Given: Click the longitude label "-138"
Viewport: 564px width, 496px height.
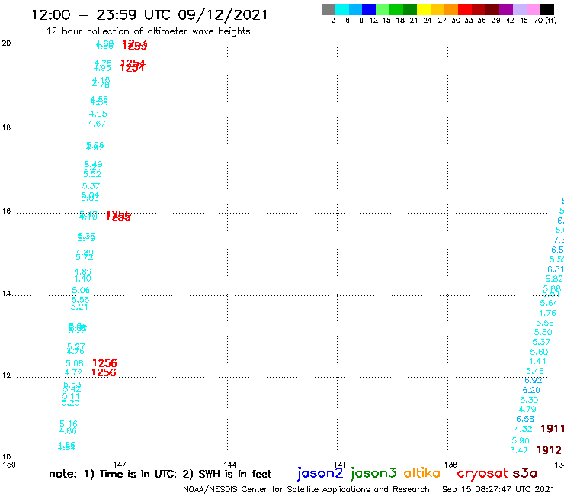Looking at the screenshot, I should 448,465.
